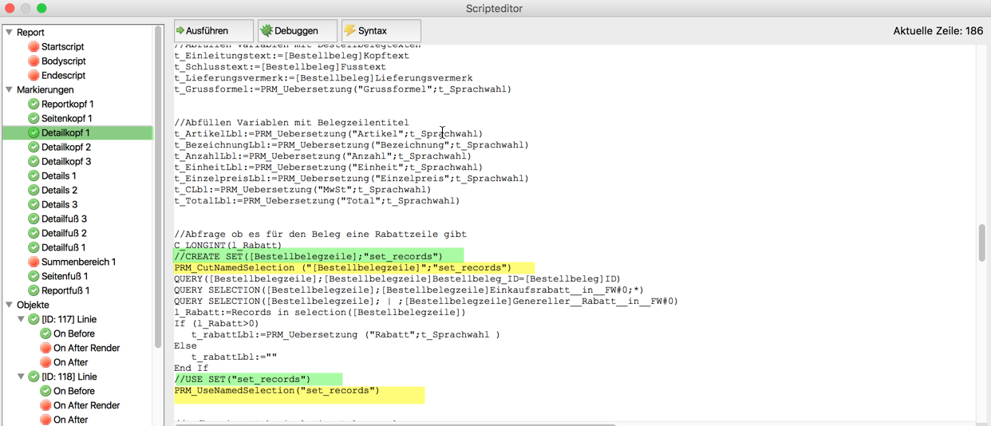Collapse the Objekte tree section
Screen dimensions: 991x426
[10, 306]
